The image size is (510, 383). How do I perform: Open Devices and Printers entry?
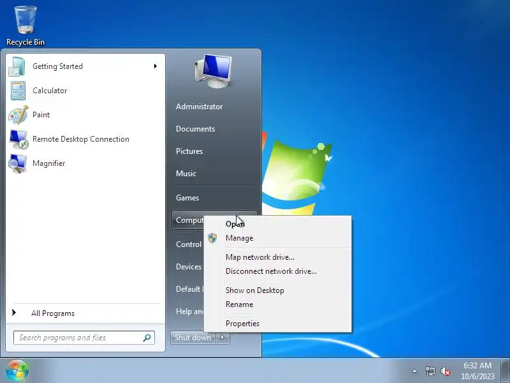189,267
